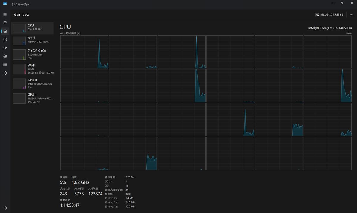
Task: Click the Wi-Fi mini graph thumbnail
Action: click(x=19, y=69)
